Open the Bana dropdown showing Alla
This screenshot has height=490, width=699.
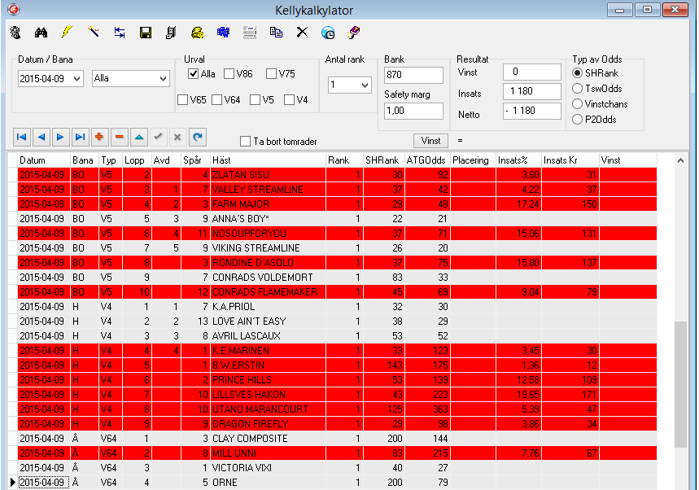164,79
